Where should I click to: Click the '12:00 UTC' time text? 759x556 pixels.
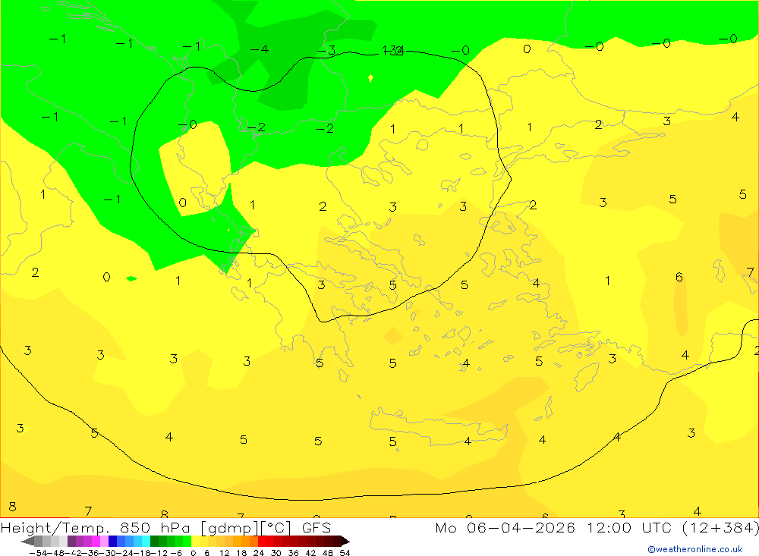[631, 527]
